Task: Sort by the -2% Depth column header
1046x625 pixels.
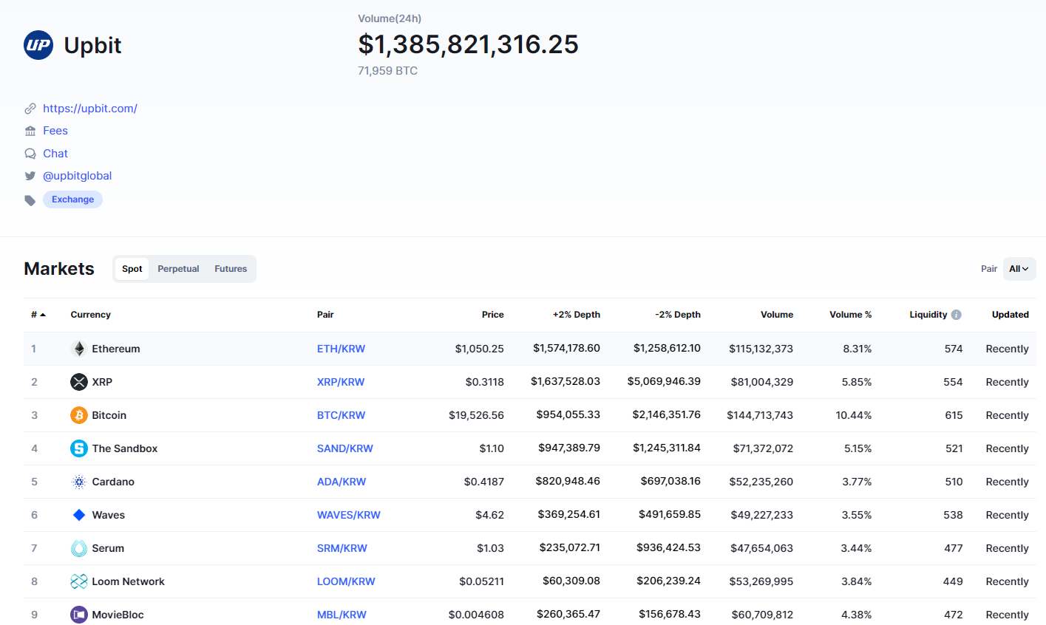Action: (x=678, y=315)
